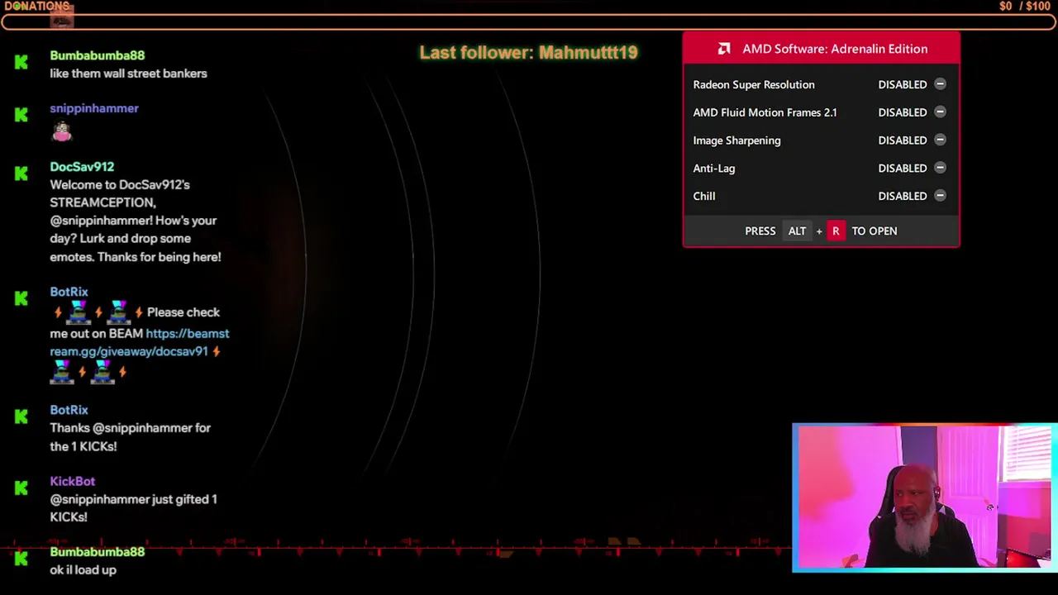The width and height of the screenshot is (1058, 595).
Task: Click Kick icon beside DocSav912 message
Action: tap(21, 173)
